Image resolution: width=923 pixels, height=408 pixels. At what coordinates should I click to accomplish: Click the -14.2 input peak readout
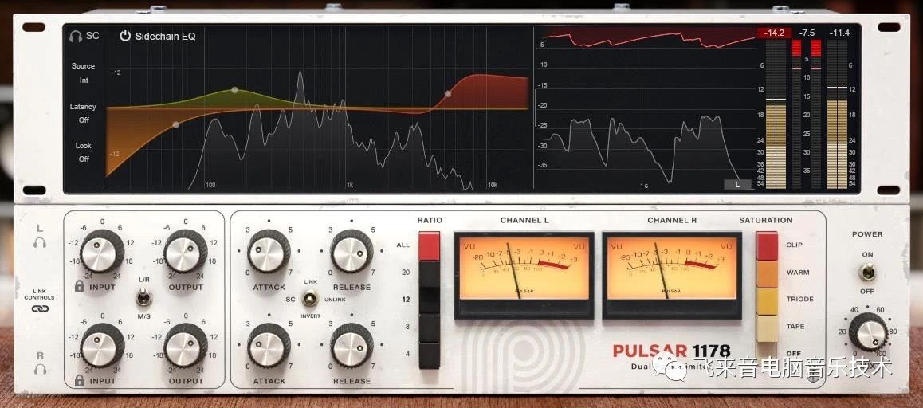tap(773, 33)
